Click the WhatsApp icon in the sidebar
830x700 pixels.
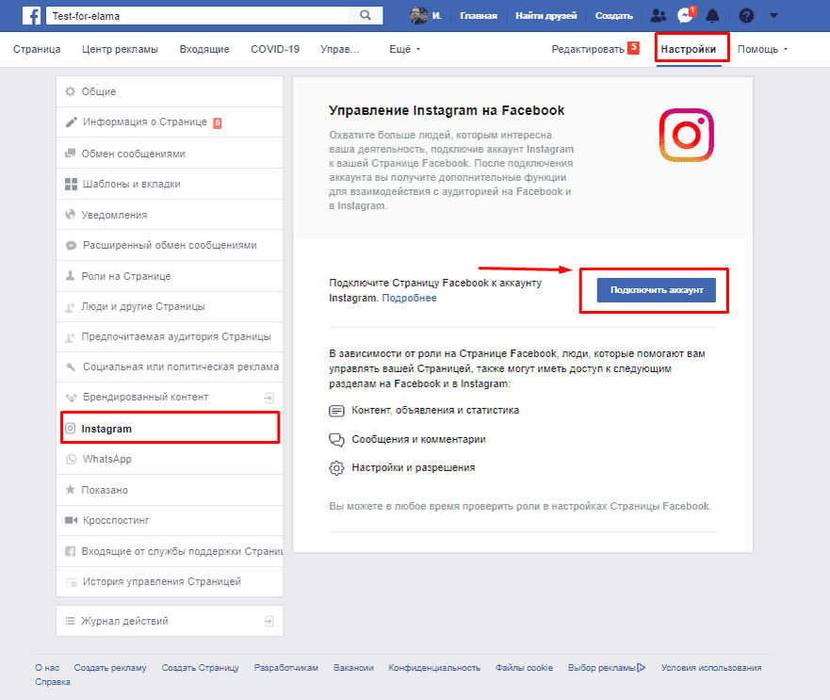[71, 459]
